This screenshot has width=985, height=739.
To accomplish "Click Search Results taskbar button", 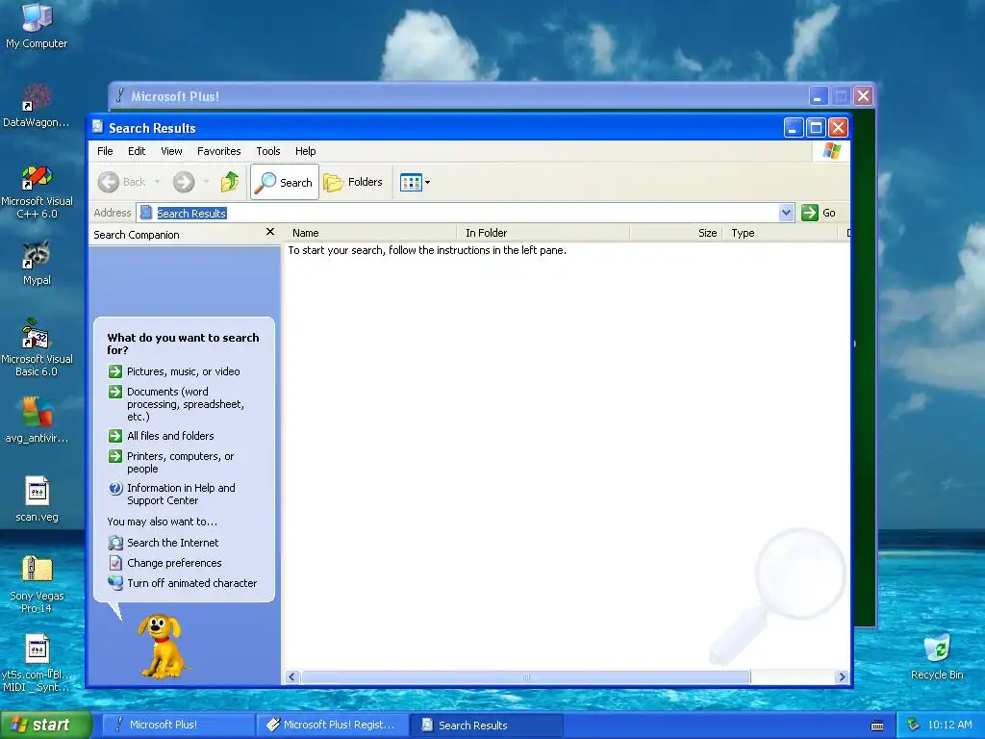I will click(487, 725).
